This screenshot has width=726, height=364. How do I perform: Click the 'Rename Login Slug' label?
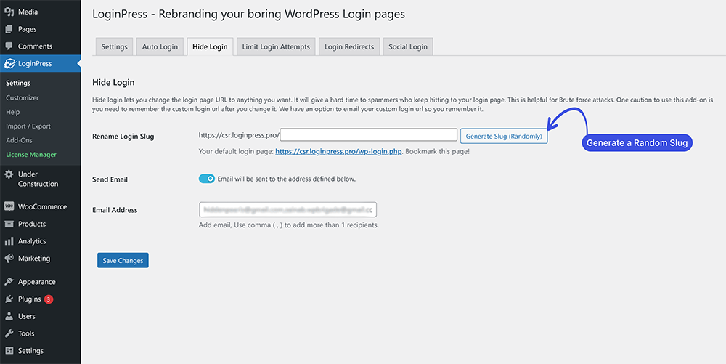pyautogui.click(x=123, y=137)
